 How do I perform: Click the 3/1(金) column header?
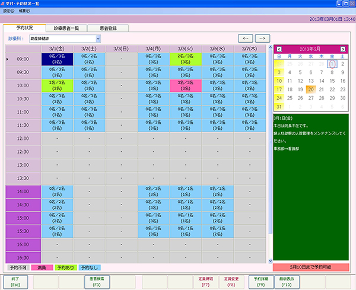pos(57,49)
